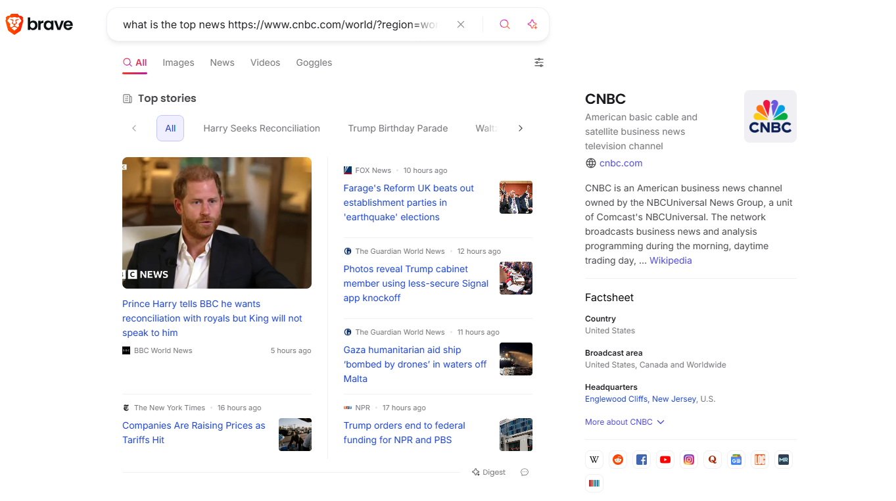
Task: Switch to the Videos tab
Action: pyautogui.click(x=265, y=62)
